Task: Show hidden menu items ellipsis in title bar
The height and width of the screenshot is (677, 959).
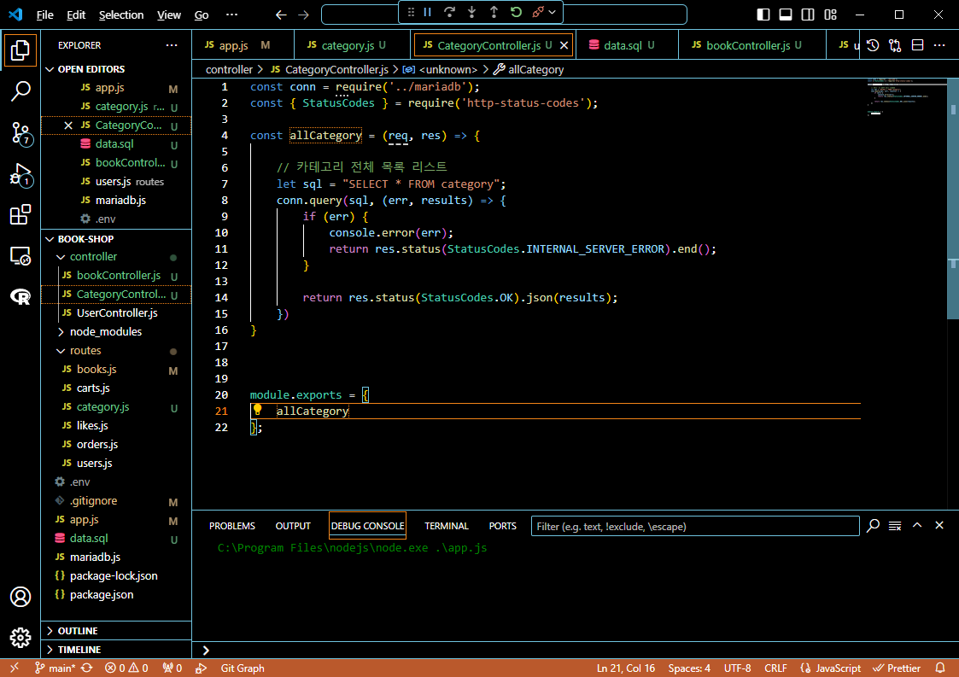Action: click(x=231, y=15)
